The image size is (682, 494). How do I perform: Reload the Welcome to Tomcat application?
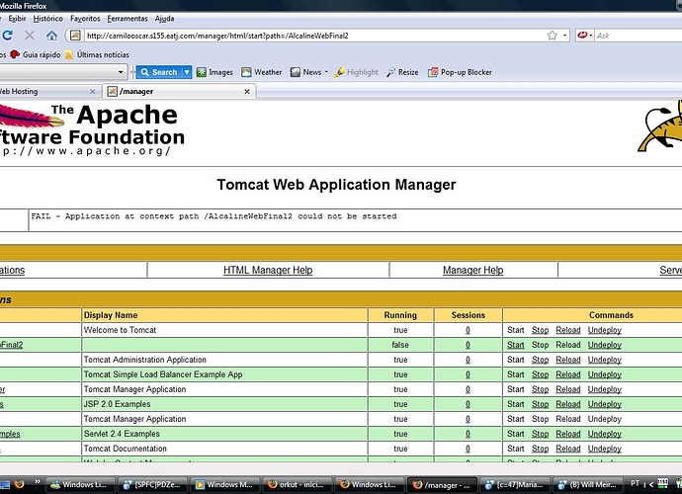(x=568, y=330)
